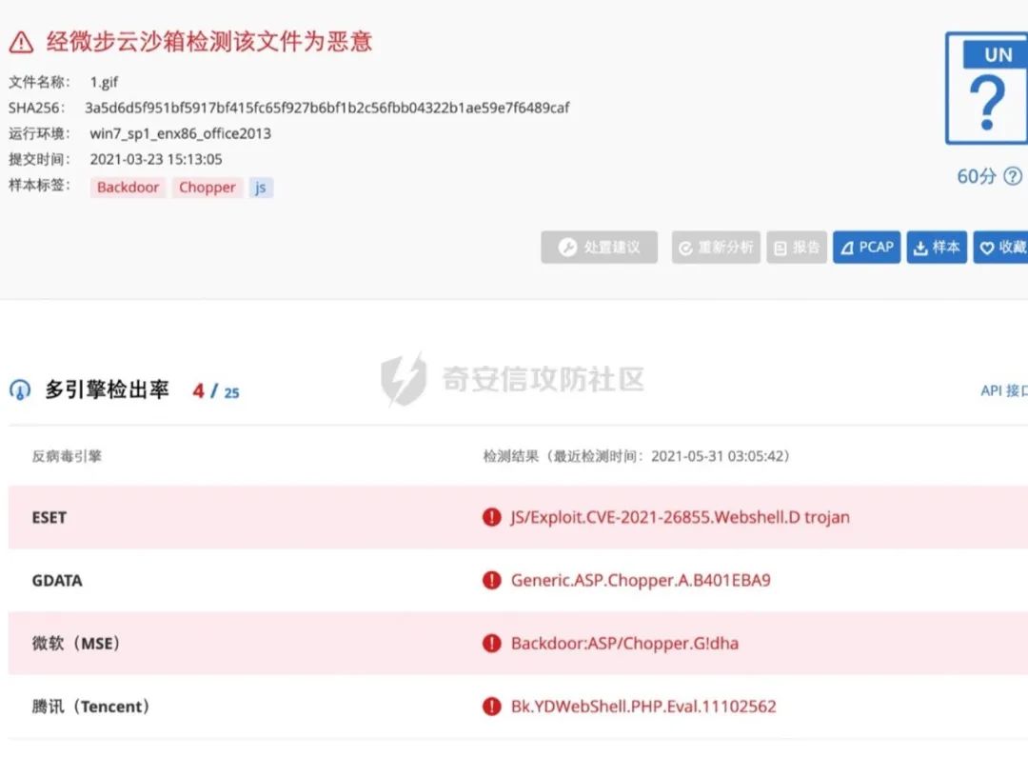Click the red alert icon in ESET row
Viewport: 1028px width, 757px height.
491,517
